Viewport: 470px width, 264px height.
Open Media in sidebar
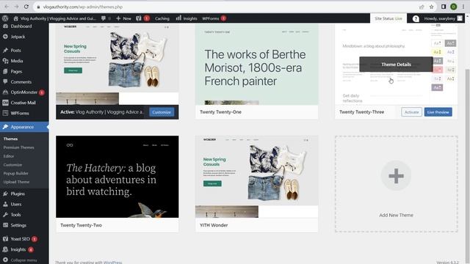(17, 61)
